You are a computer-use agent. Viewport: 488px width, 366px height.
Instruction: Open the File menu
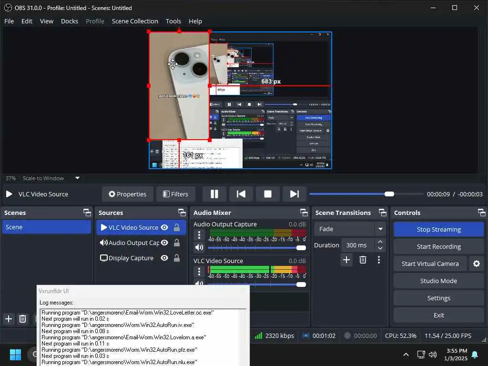click(x=9, y=21)
